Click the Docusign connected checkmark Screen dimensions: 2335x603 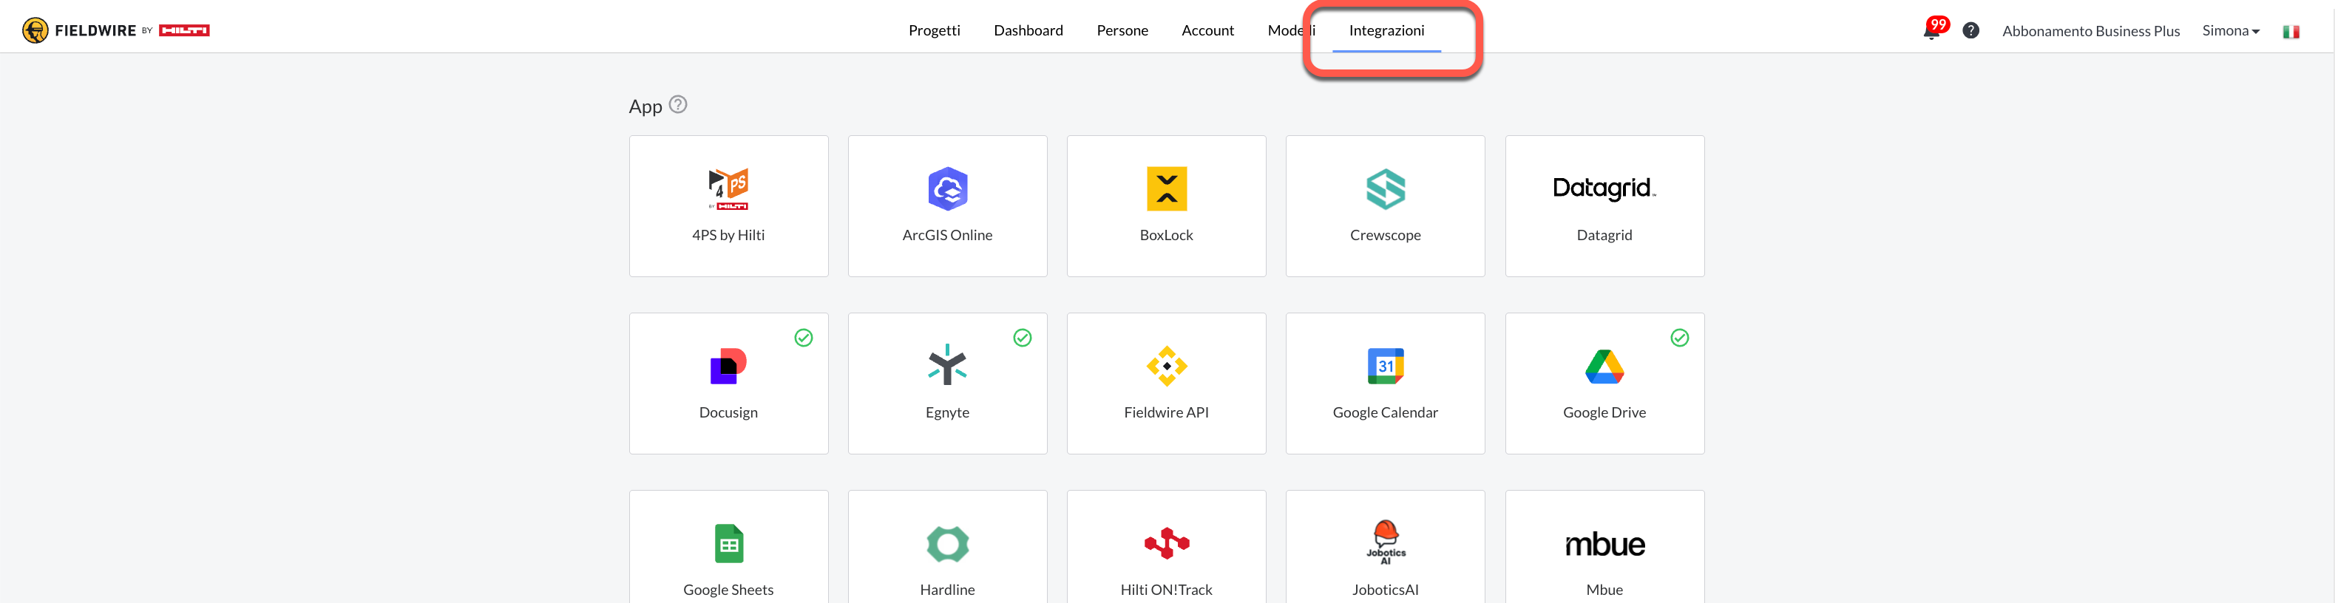coord(803,338)
